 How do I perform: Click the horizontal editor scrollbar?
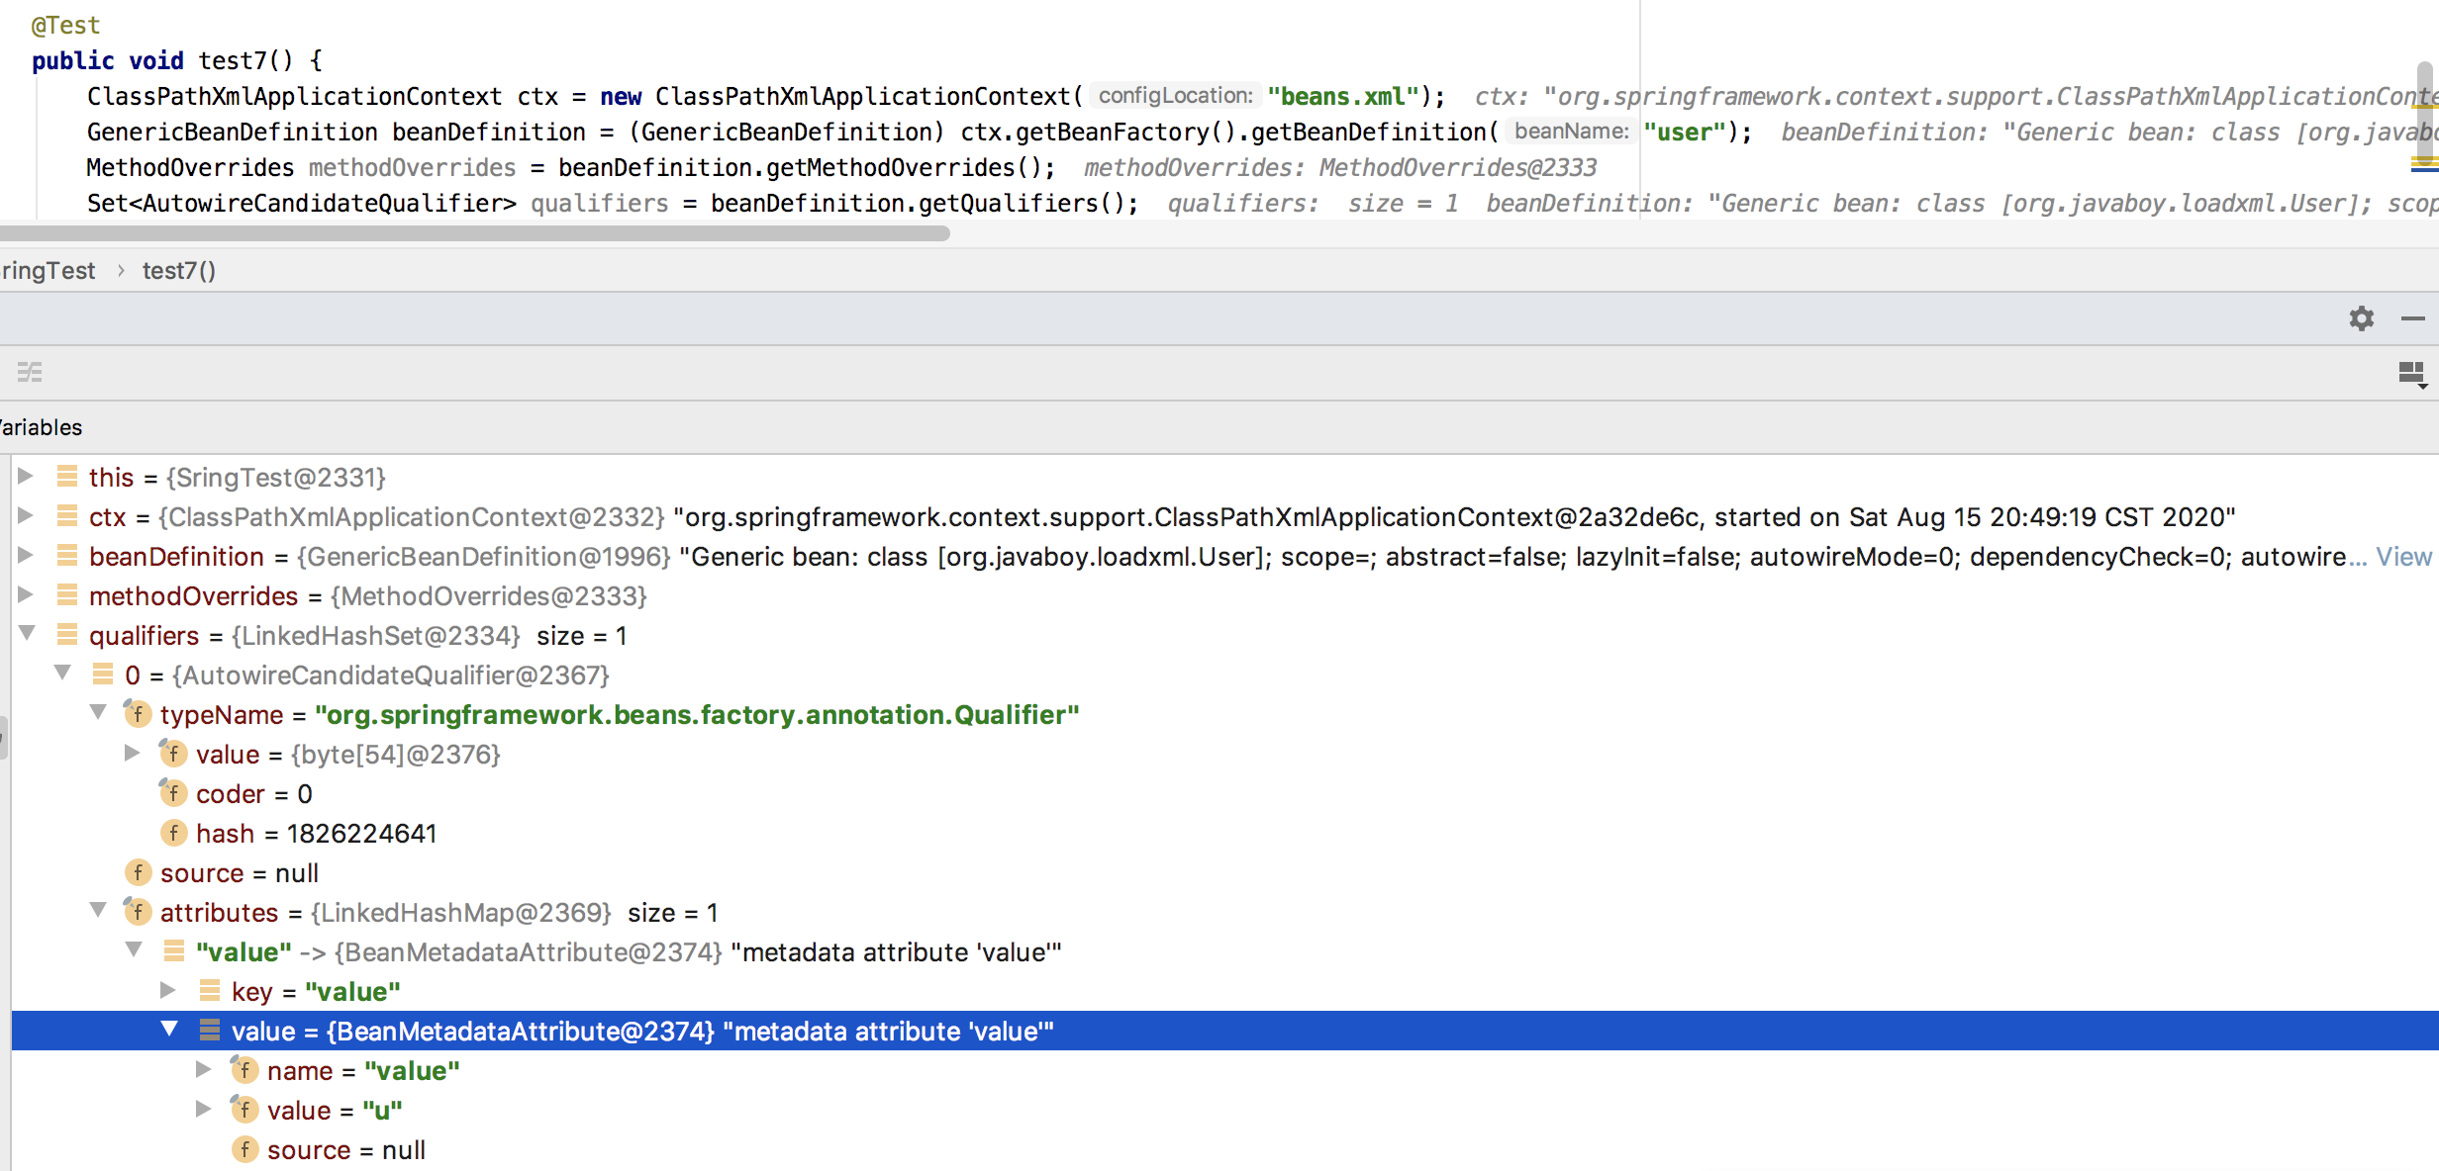click(x=475, y=234)
